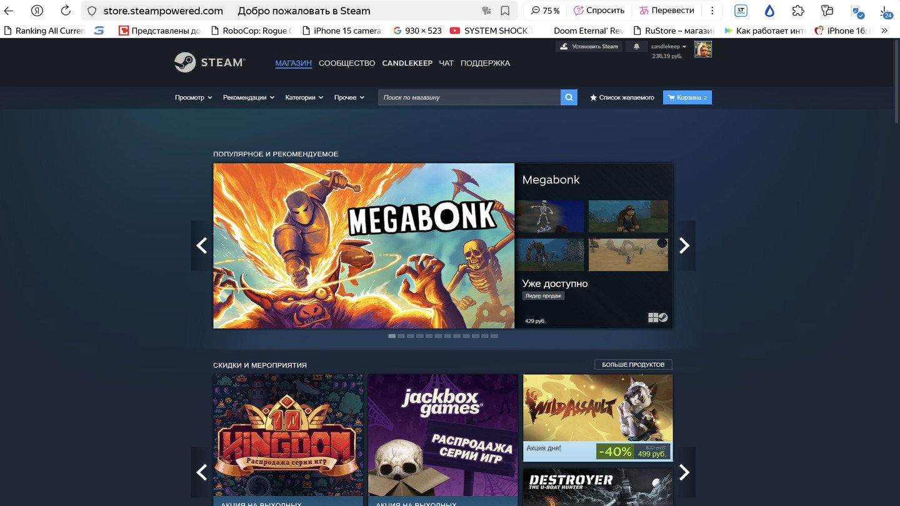The image size is (900, 506).
Task: Reload the page with browser refresh icon
Action: pos(66,11)
